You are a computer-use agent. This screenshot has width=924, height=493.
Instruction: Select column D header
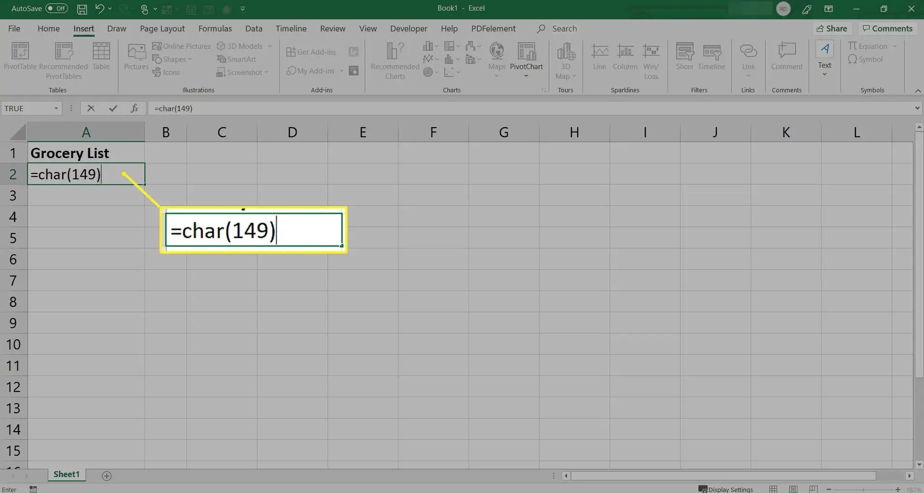[292, 132]
